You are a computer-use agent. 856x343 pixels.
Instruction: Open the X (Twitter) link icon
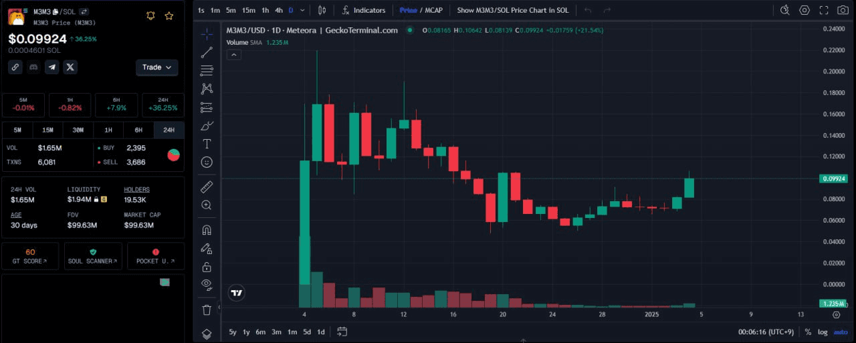[70, 67]
